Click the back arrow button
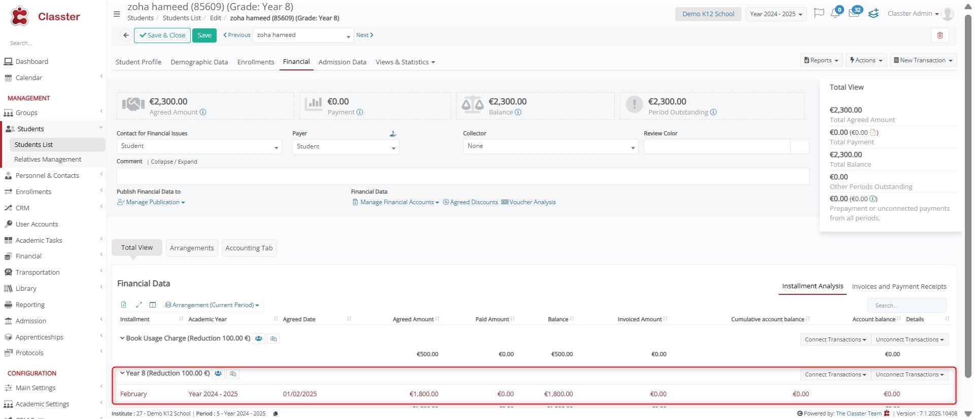Screen dimensions: 974x419 point(126,35)
